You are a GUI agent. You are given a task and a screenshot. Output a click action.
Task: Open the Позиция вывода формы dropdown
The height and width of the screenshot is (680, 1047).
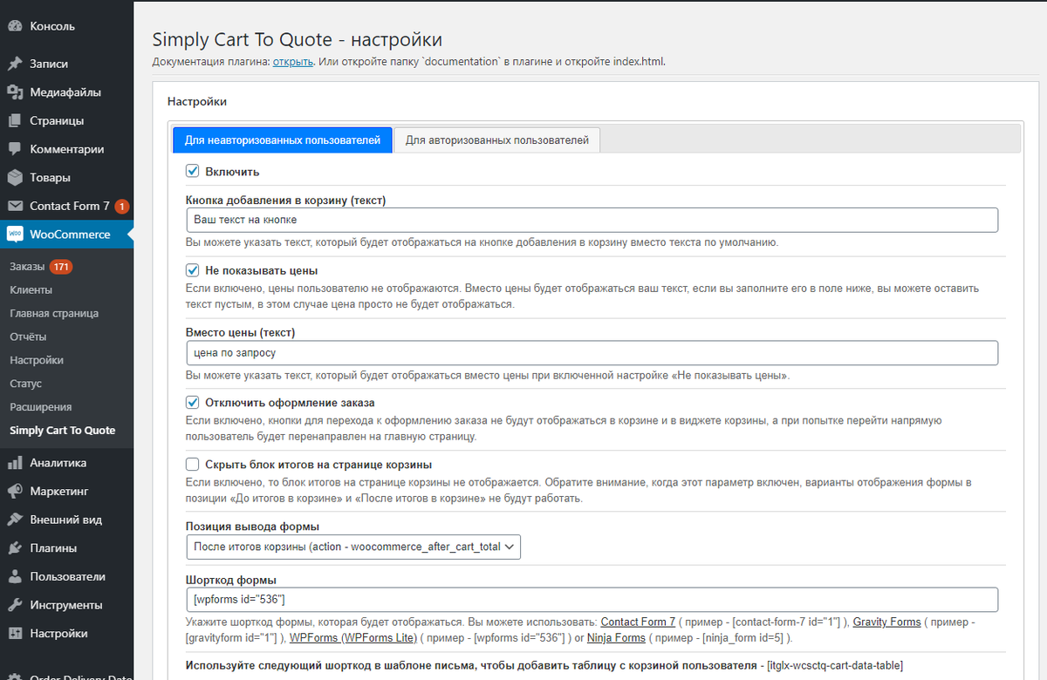pos(353,547)
